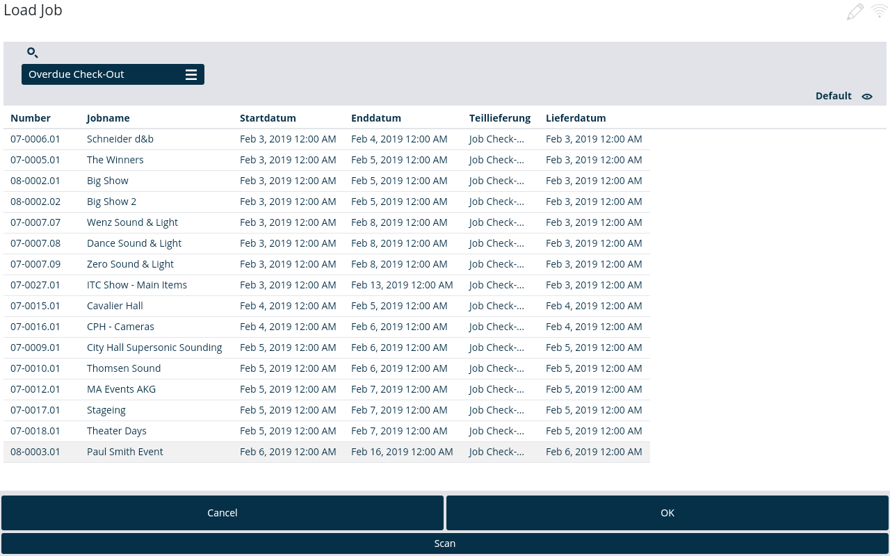Screen dimensions: 890x556
Task: Select Wenz Sound & Light job
Action: tap(327, 222)
